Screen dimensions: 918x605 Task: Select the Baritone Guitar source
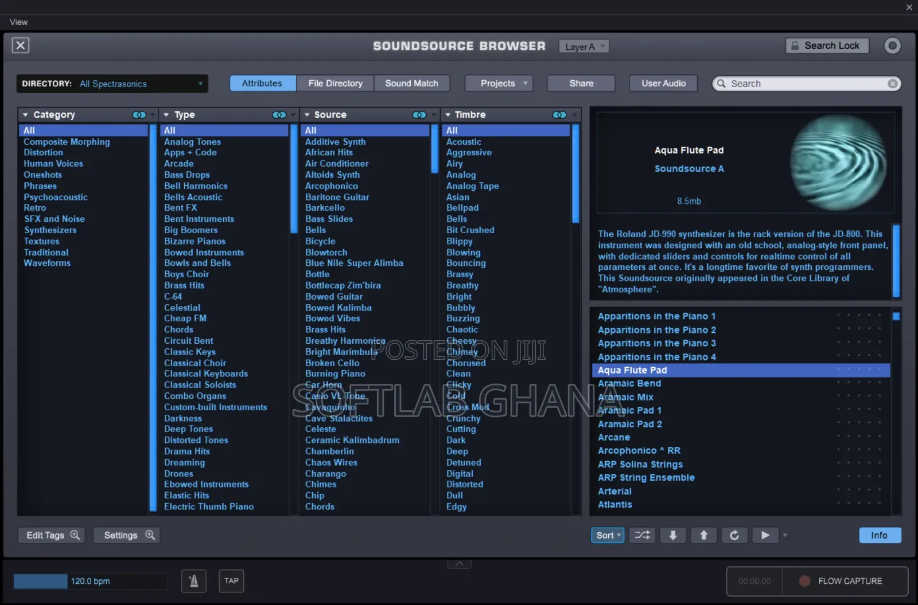[x=337, y=197]
